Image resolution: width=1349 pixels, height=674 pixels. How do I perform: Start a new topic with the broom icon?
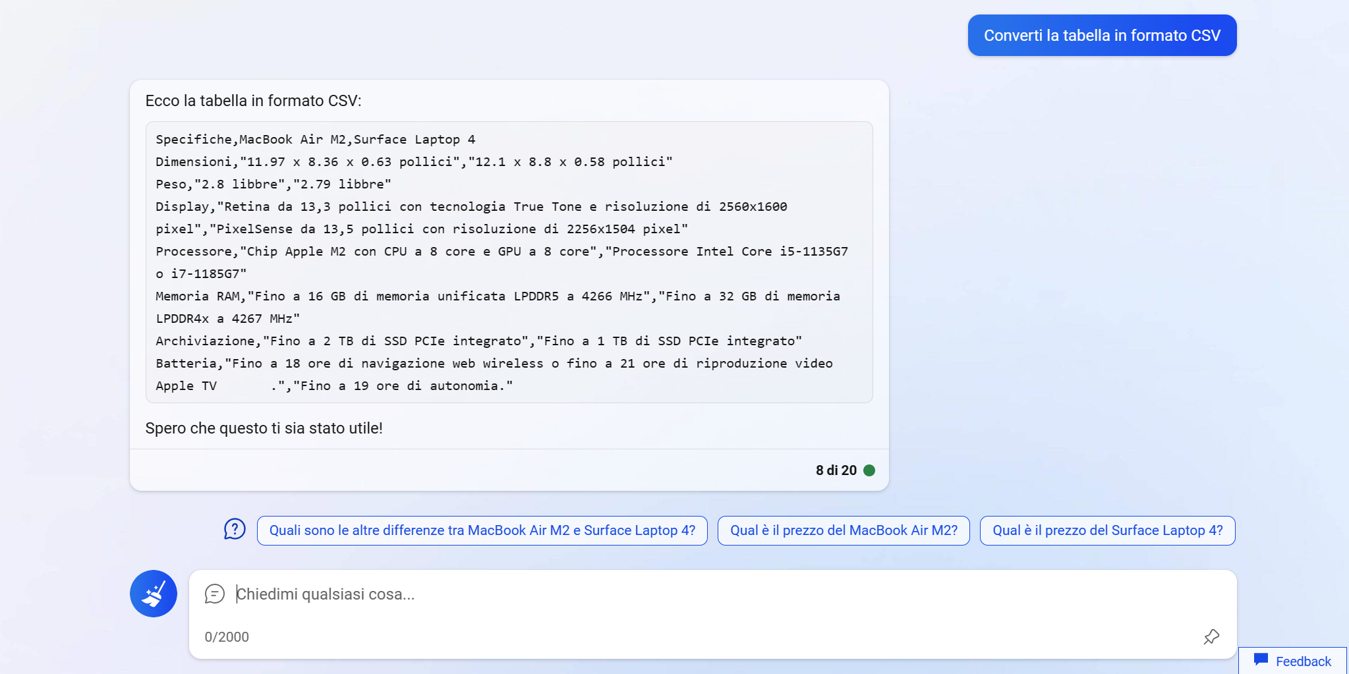click(153, 593)
